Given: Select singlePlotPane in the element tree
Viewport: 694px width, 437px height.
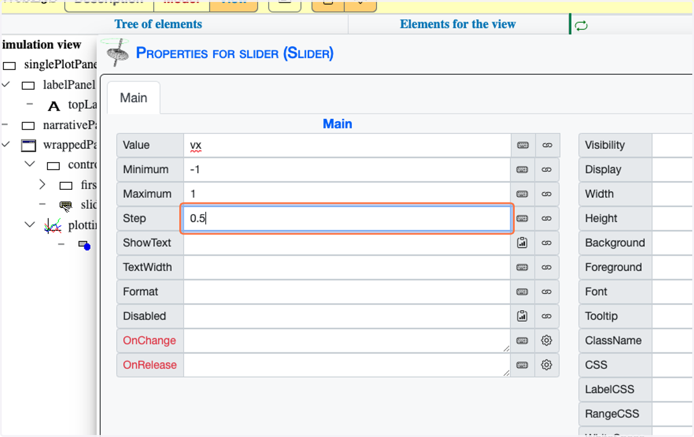Looking at the screenshot, I should pyautogui.click(x=60, y=64).
